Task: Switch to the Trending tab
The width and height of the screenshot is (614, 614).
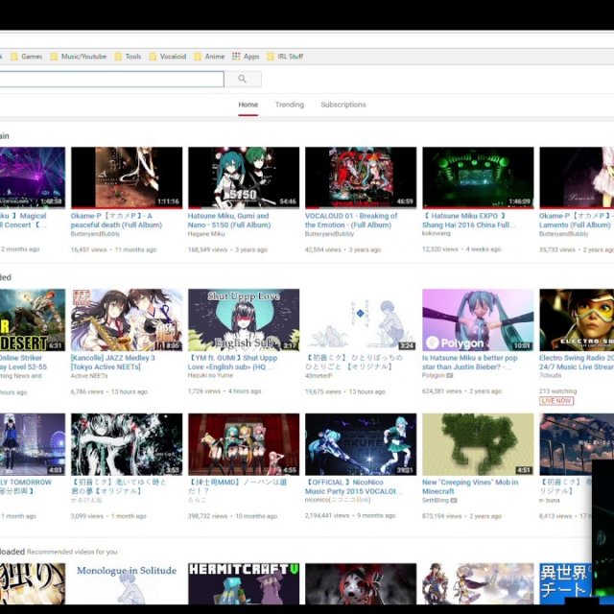Action: pos(290,105)
